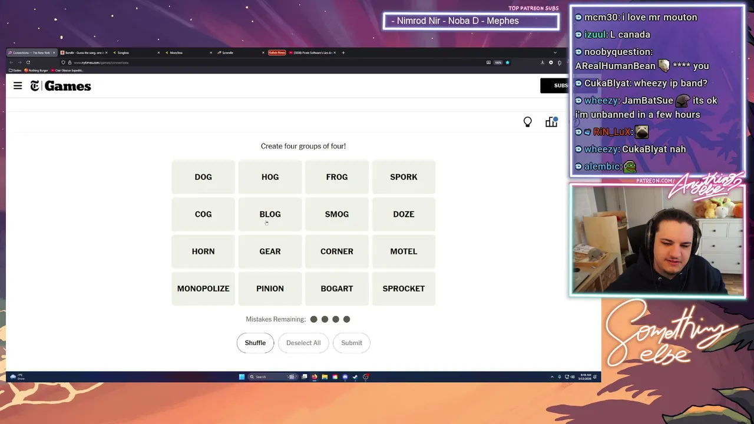
Task: Reload the page with the refresh icon
Action: tap(28, 62)
